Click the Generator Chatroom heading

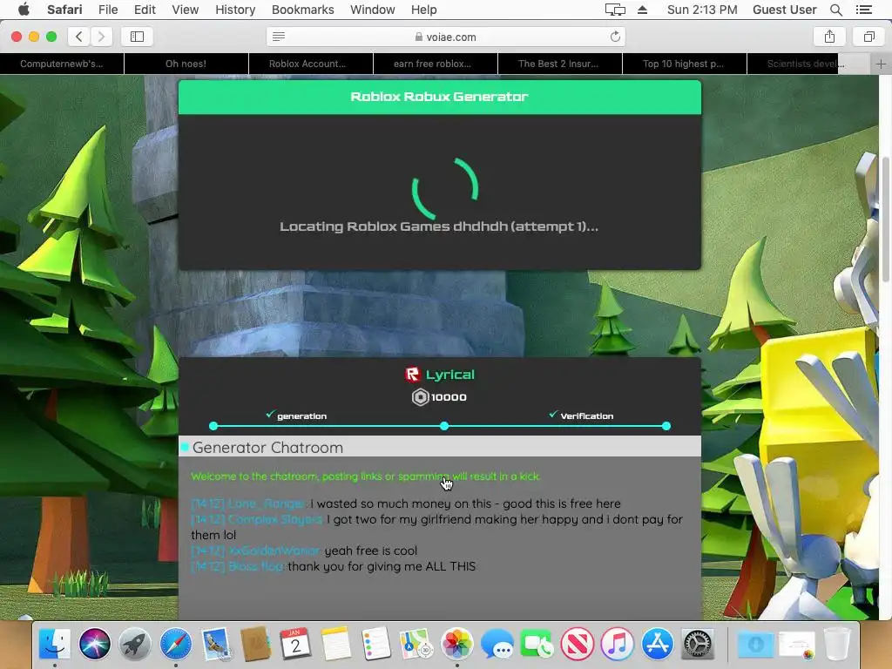tap(267, 448)
